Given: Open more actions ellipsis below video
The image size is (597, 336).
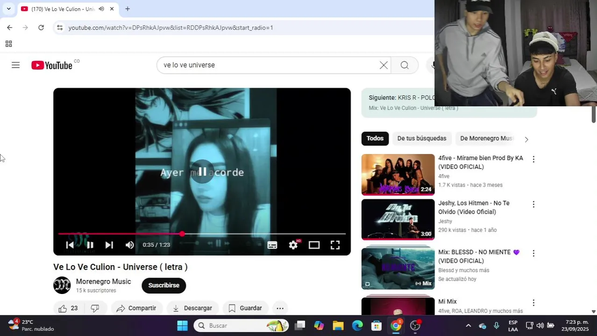Looking at the screenshot, I should coord(280,308).
